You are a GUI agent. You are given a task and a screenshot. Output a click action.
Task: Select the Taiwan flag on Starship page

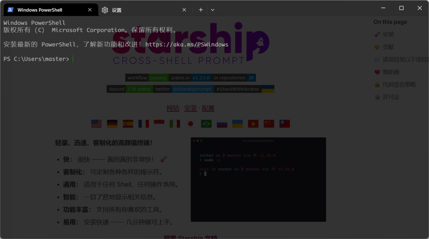point(284,124)
